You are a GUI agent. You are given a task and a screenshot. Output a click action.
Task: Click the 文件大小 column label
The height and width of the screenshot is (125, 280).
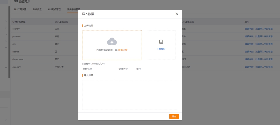(x=123, y=69)
